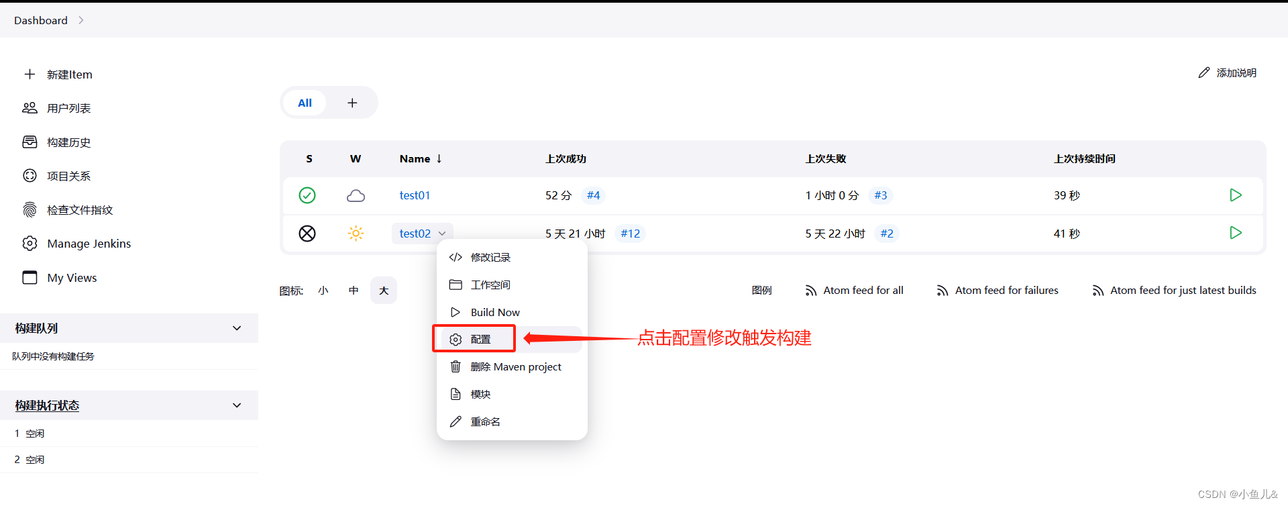
Task: Click the 检查文件指纹 fingerprint icon
Action: [x=30, y=209]
